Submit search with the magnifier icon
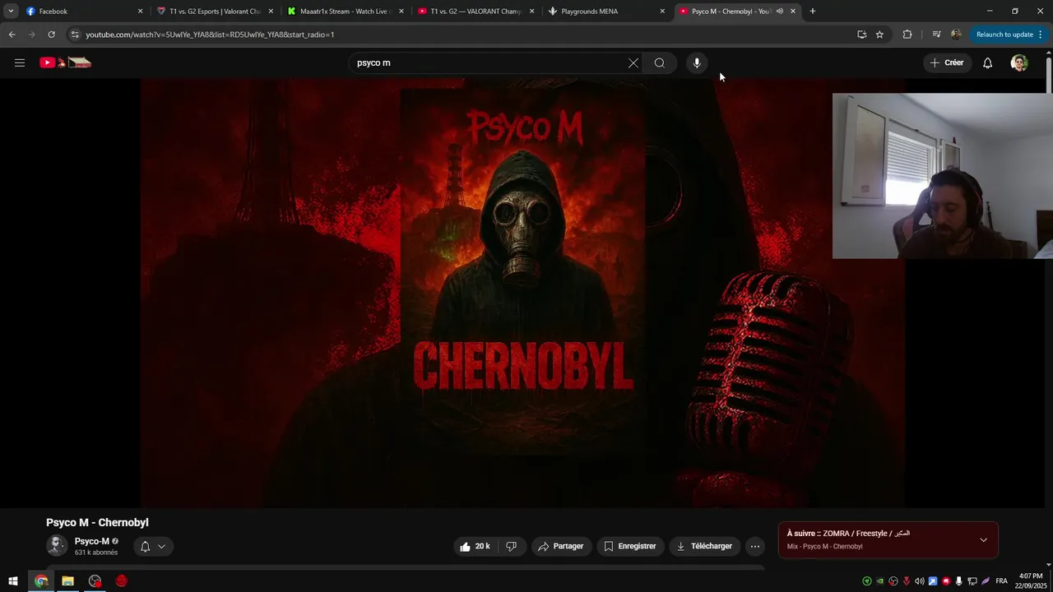This screenshot has width=1053, height=592. [660, 62]
